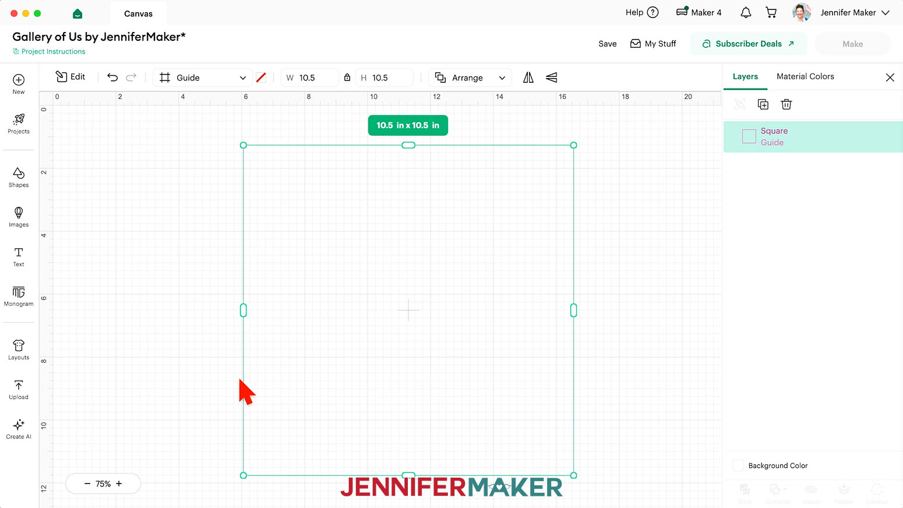
Task: Zoom out with the minus button
Action: click(x=87, y=484)
